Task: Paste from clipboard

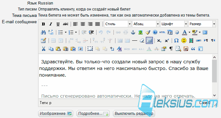Action: pyautogui.click(x=58, y=49)
